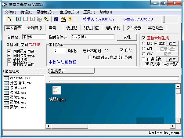Image resolution: width=184 pixels, height=138 pixels.
Task: Click the new file icon in toolbar
Action: [9, 19]
